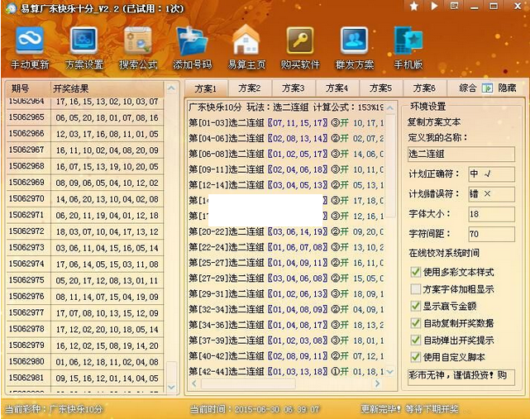Click the 添加号码 folder icon
The width and height of the screenshot is (530, 419).
[192, 40]
